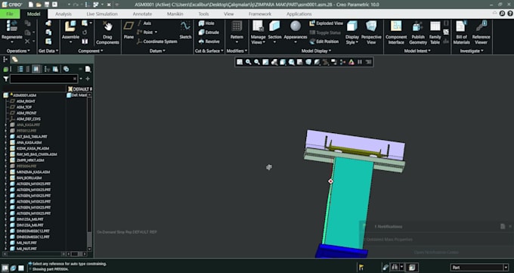The image size is (514, 273).
Task: Select the Extrude tool
Action: [209, 33]
